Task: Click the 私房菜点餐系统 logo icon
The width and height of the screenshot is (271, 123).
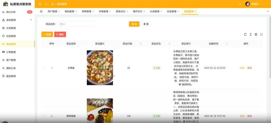Action: click(5, 4)
